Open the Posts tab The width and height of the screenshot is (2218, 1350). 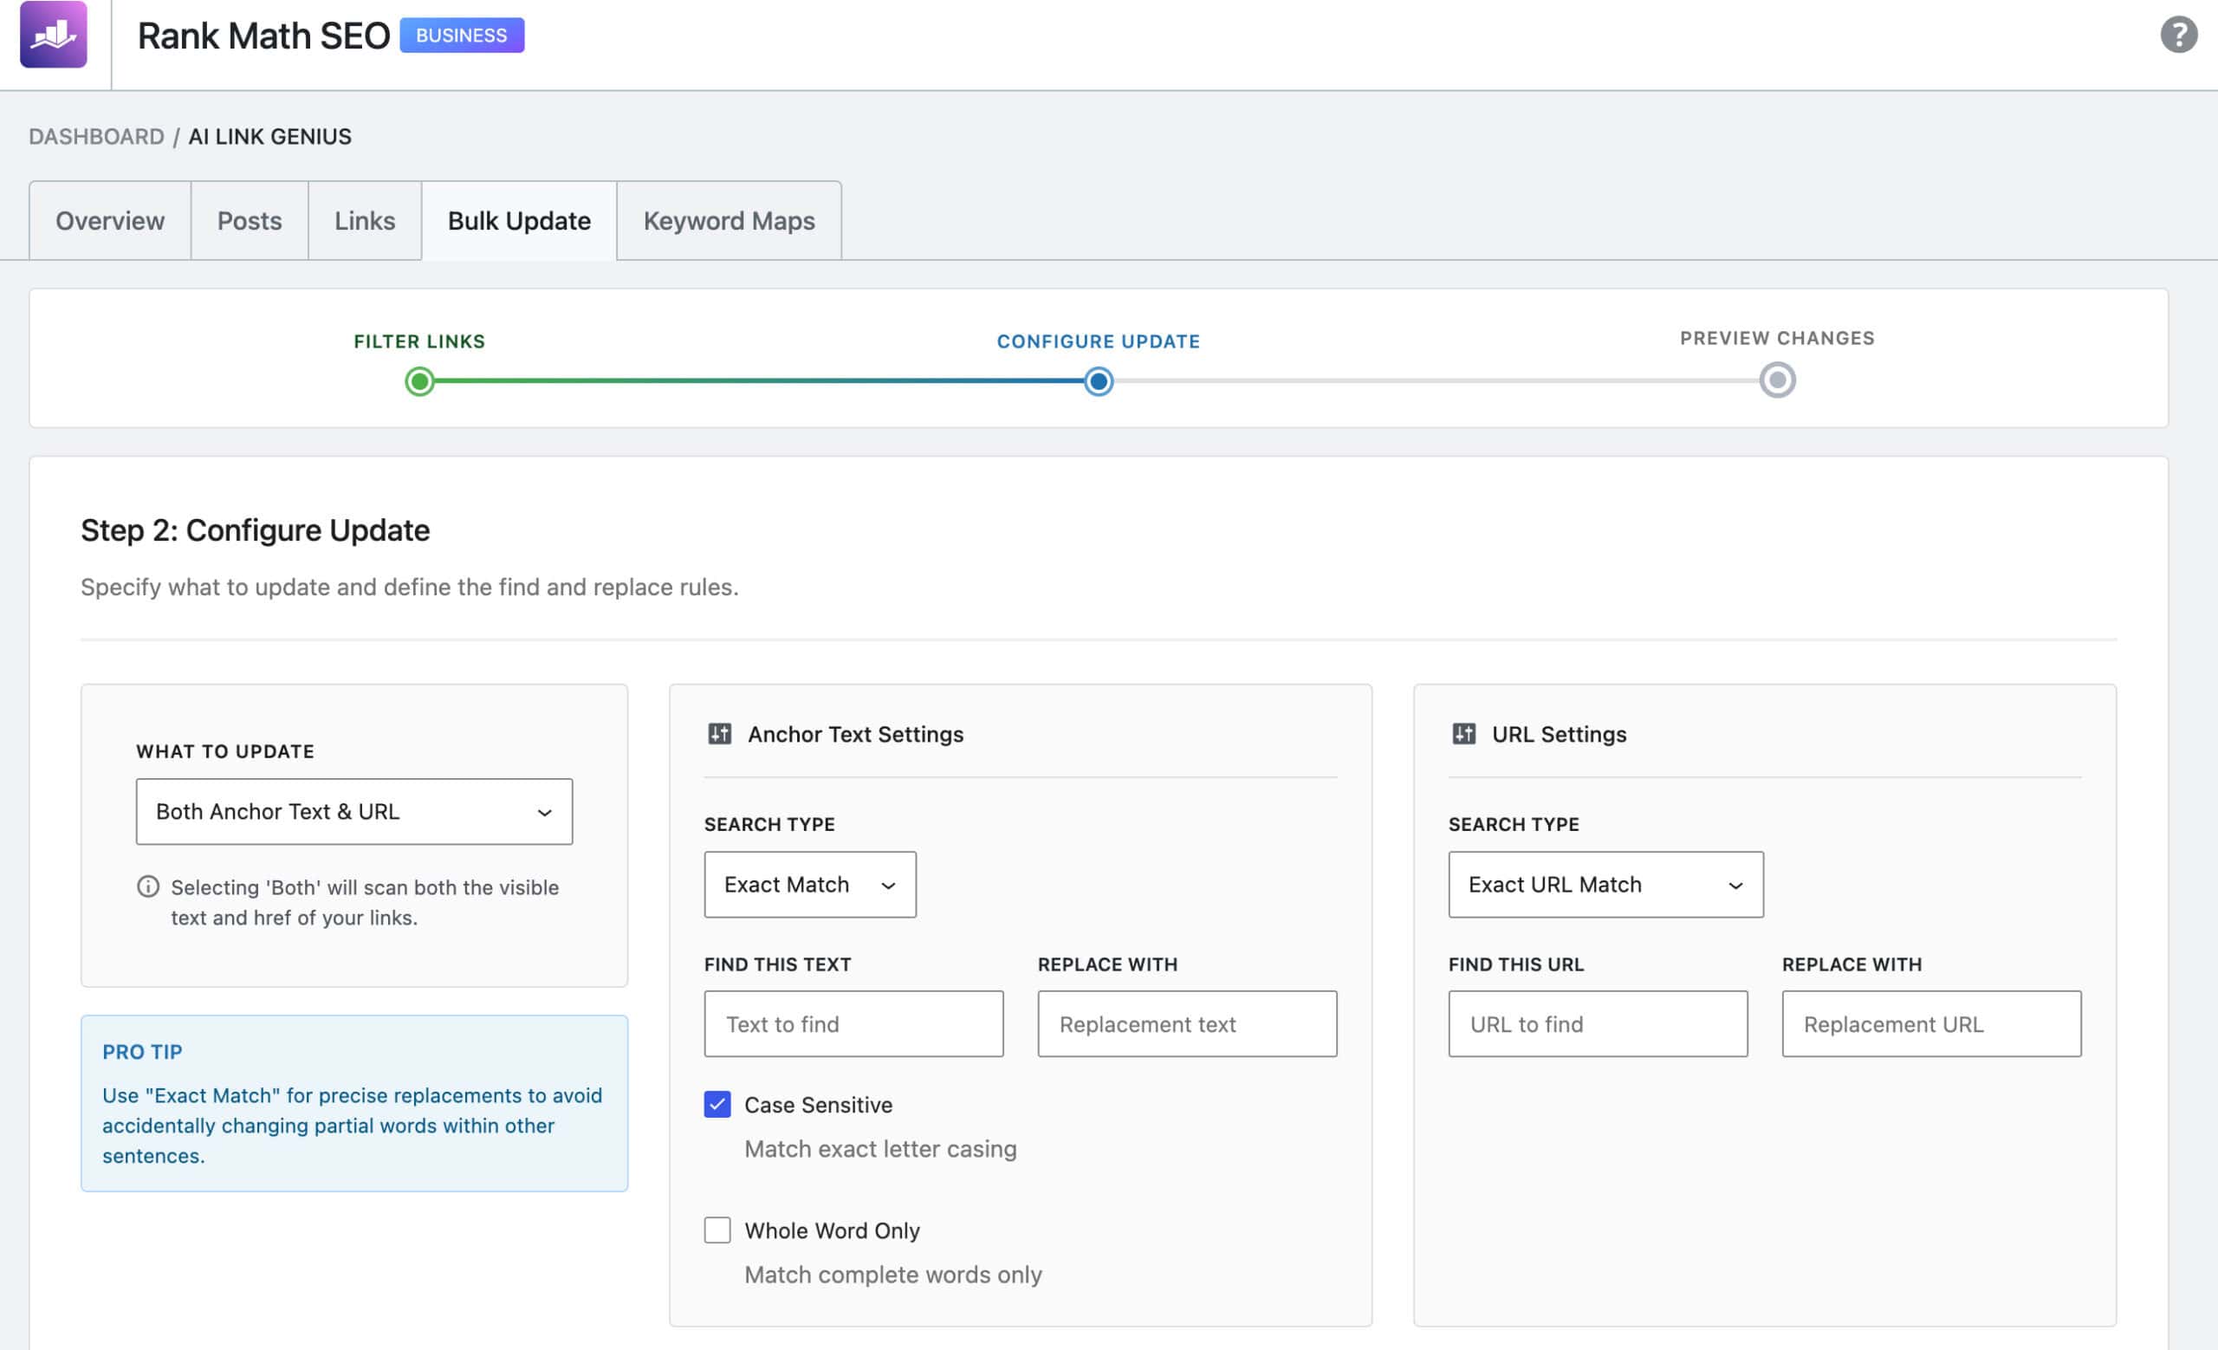(250, 220)
